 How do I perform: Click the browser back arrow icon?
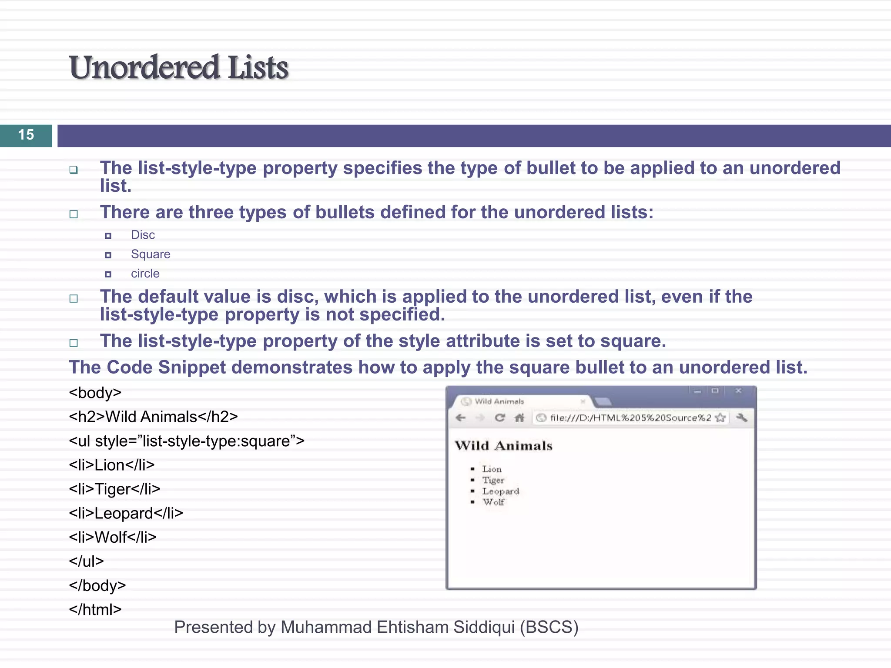tap(460, 418)
